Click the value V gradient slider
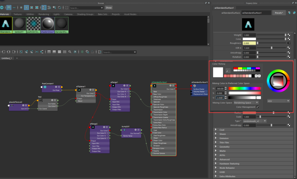The width and height of the screenshot is (297, 179). [245, 98]
